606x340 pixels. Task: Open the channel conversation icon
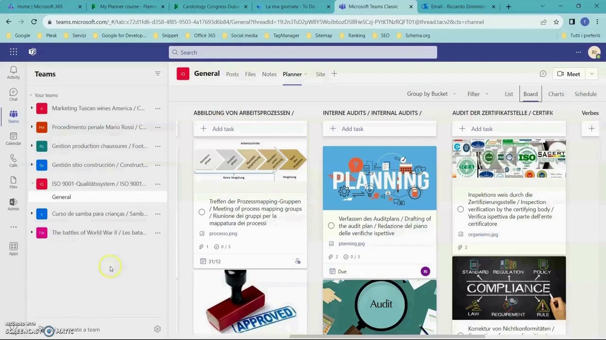[x=543, y=74]
